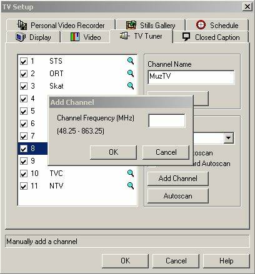Click the magnifier icon next to TVC
255x274 pixels.
point(131,174)
